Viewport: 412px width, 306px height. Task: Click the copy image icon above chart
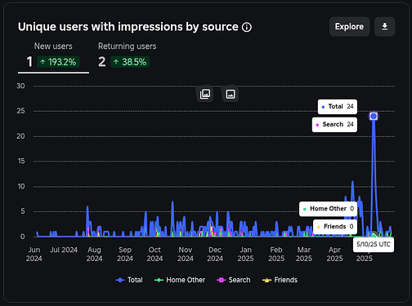pyautogui.click(x=205, y=94)
